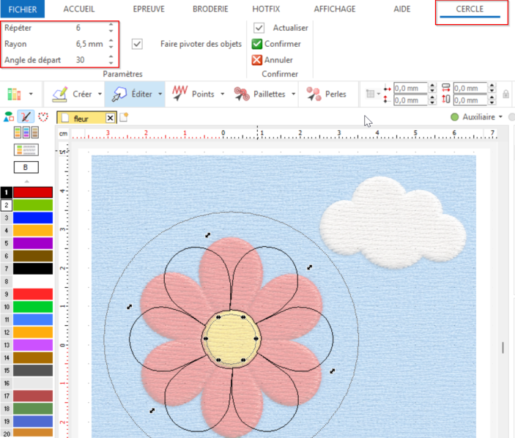This screenshot has width=515, height=438.
Task: Click the new design tab icon
Action: click(124, 117)
